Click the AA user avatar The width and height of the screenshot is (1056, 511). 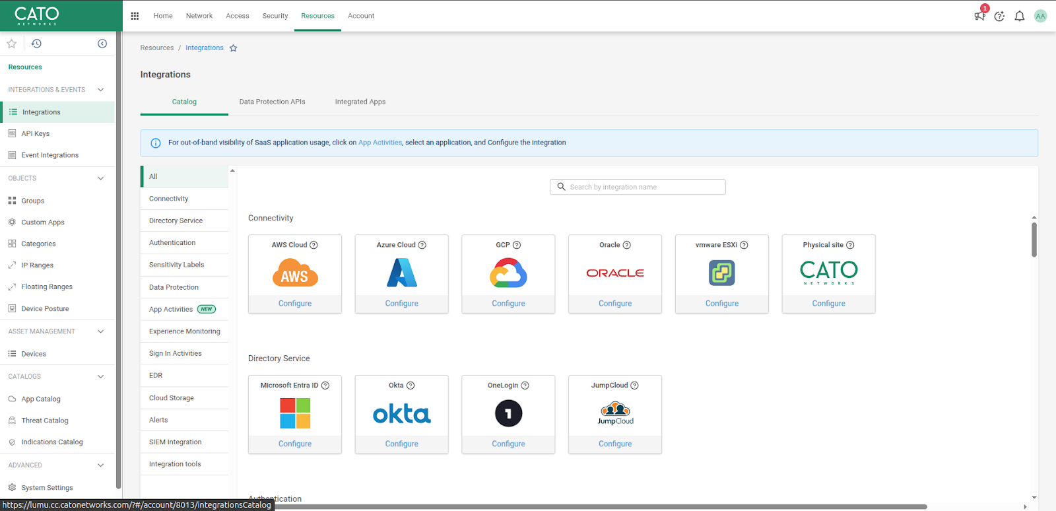(x=1040, y=16)
